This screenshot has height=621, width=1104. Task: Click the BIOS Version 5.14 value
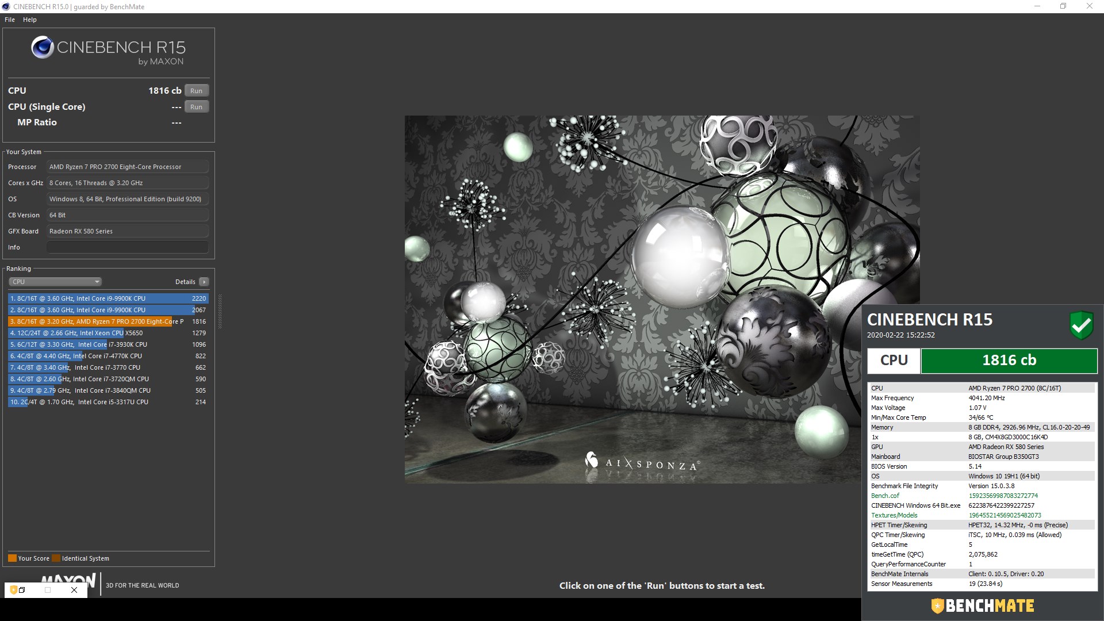[975, 466]
